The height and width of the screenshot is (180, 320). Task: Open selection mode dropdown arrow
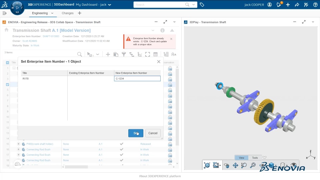(98, 54)
